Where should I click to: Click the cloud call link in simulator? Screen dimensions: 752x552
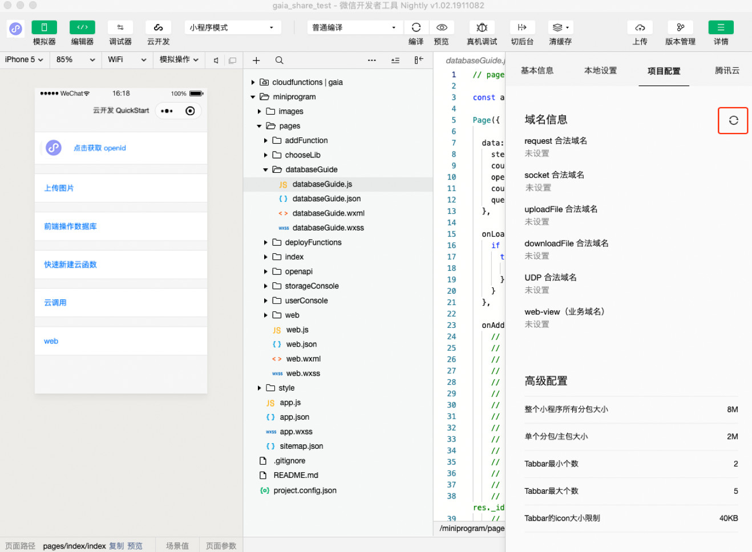55,303
